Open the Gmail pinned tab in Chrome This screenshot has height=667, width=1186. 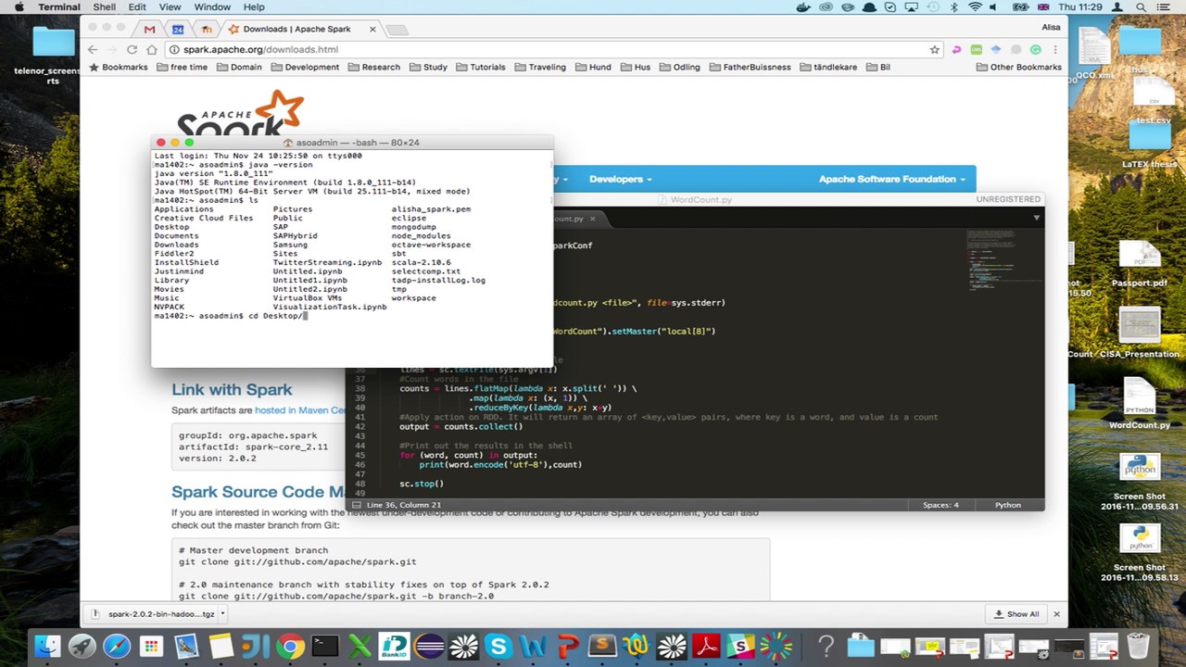point(149,29)
